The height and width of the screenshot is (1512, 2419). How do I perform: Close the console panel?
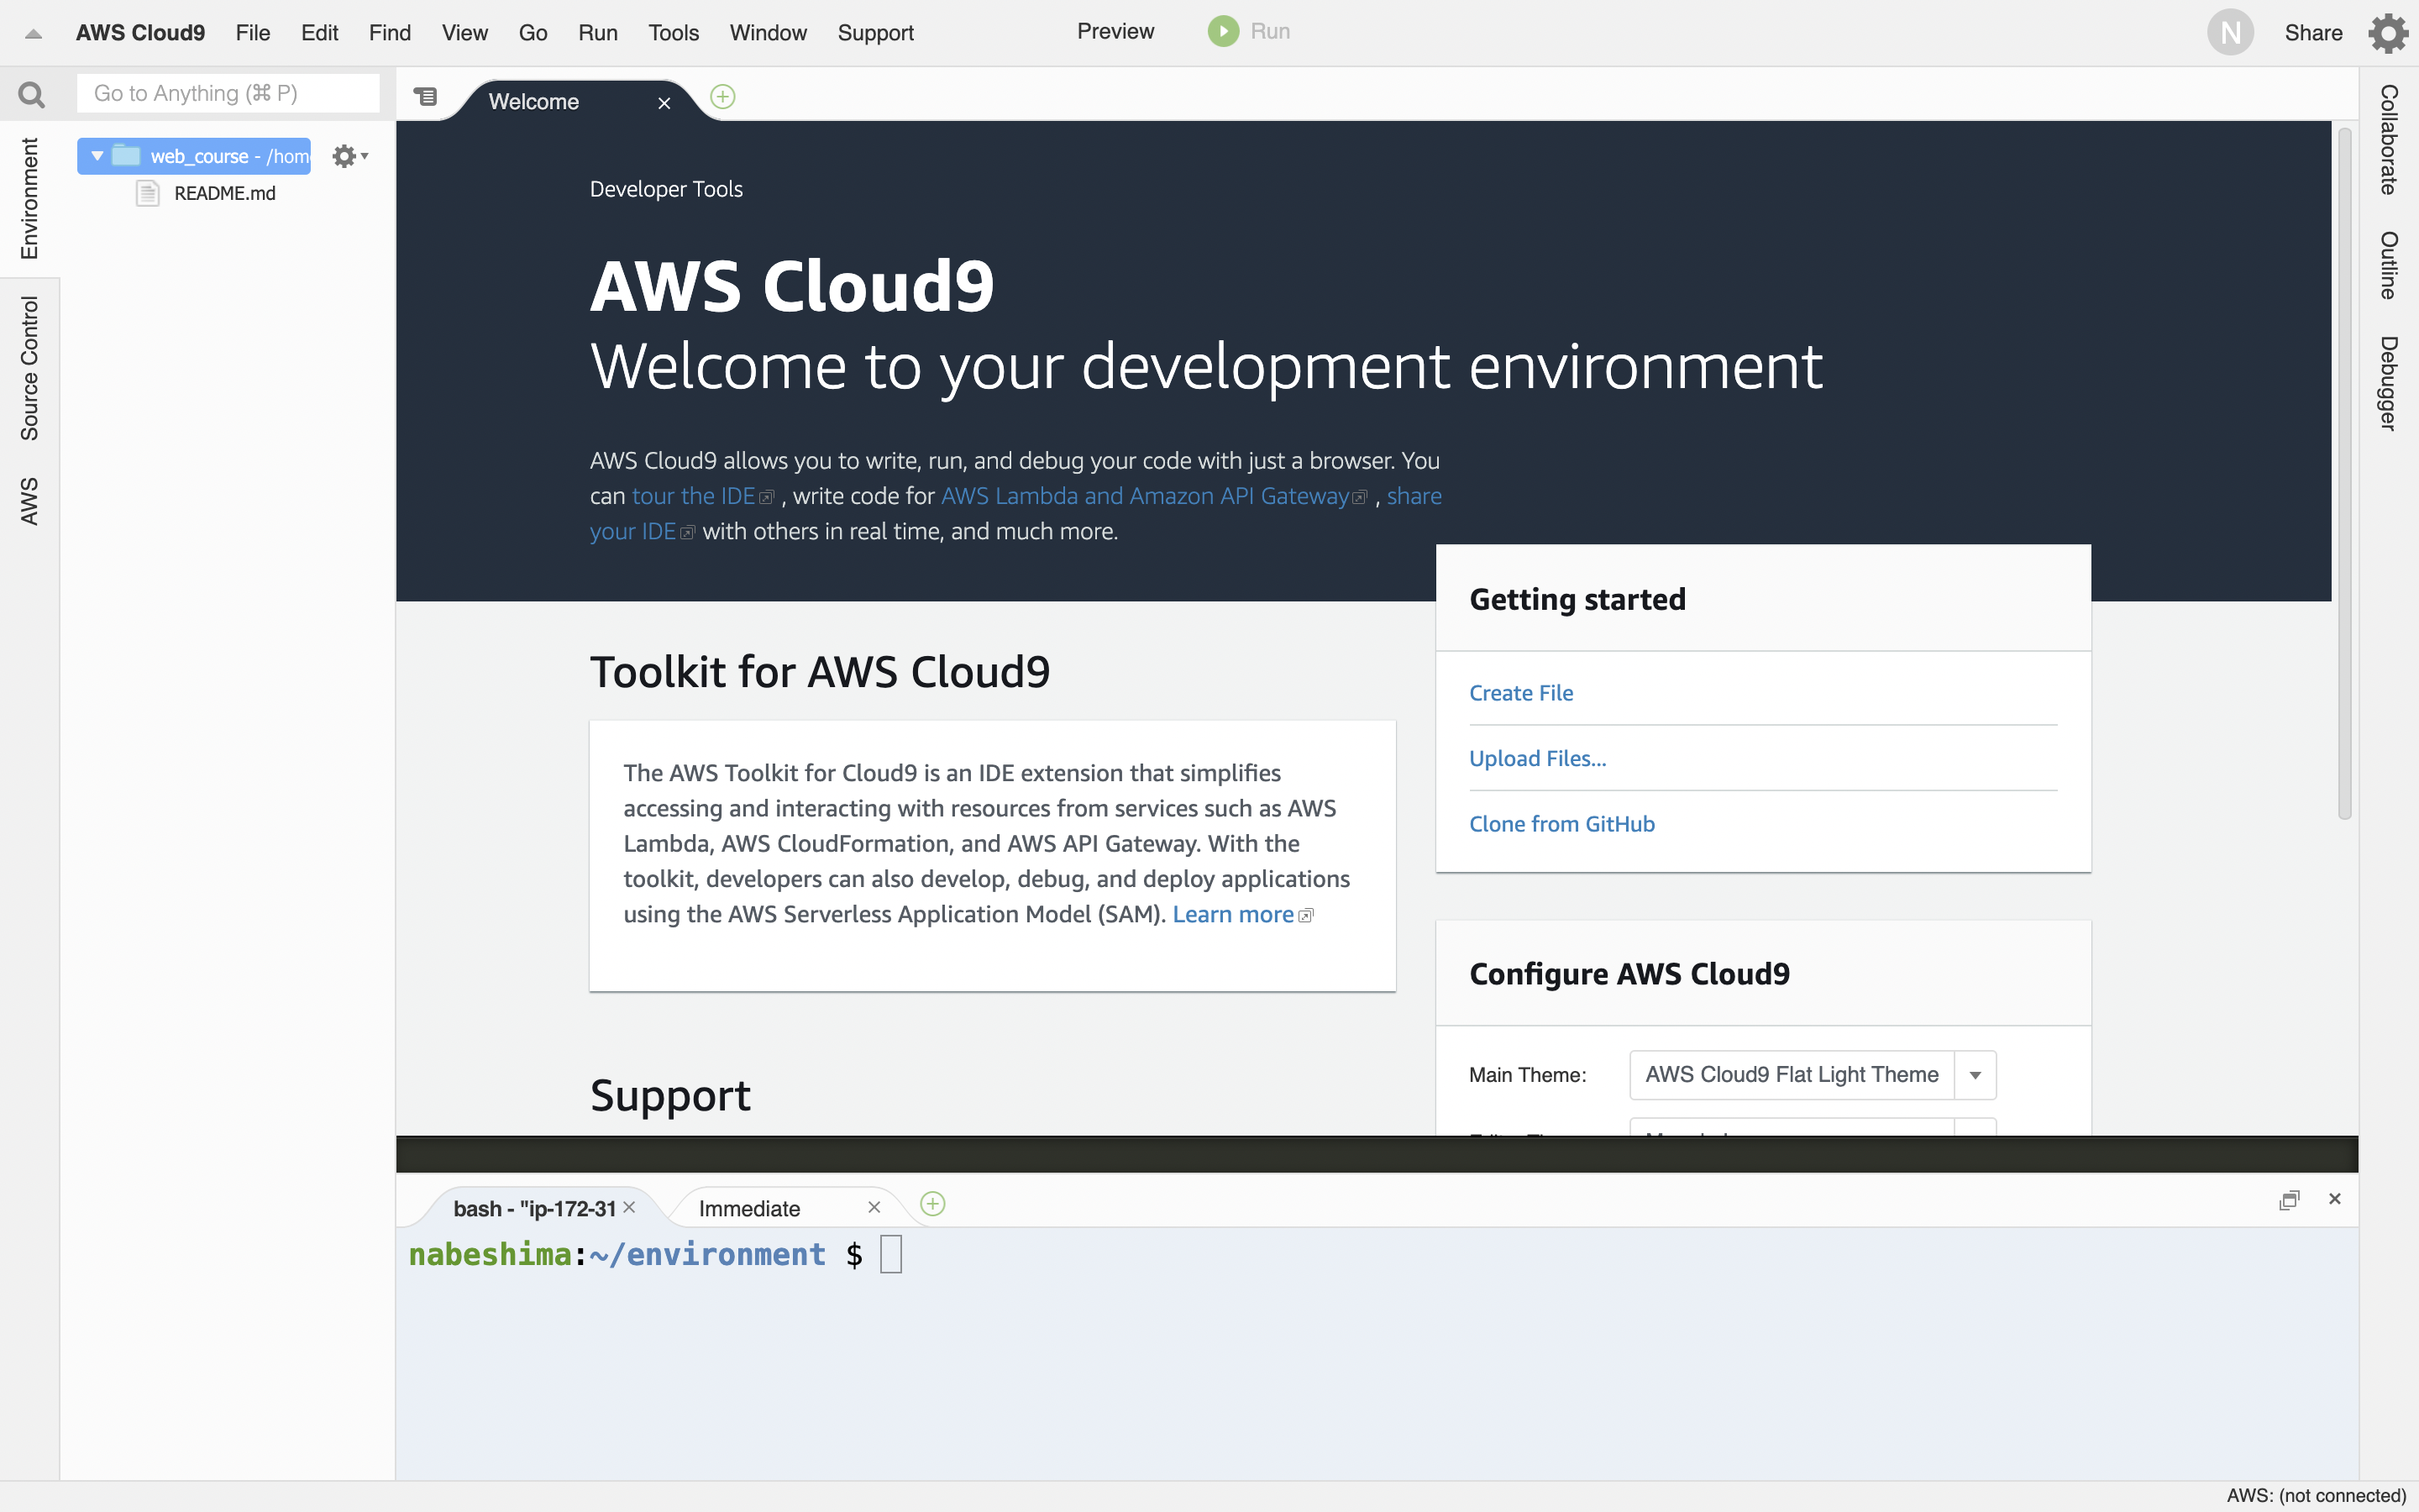2334,1199
